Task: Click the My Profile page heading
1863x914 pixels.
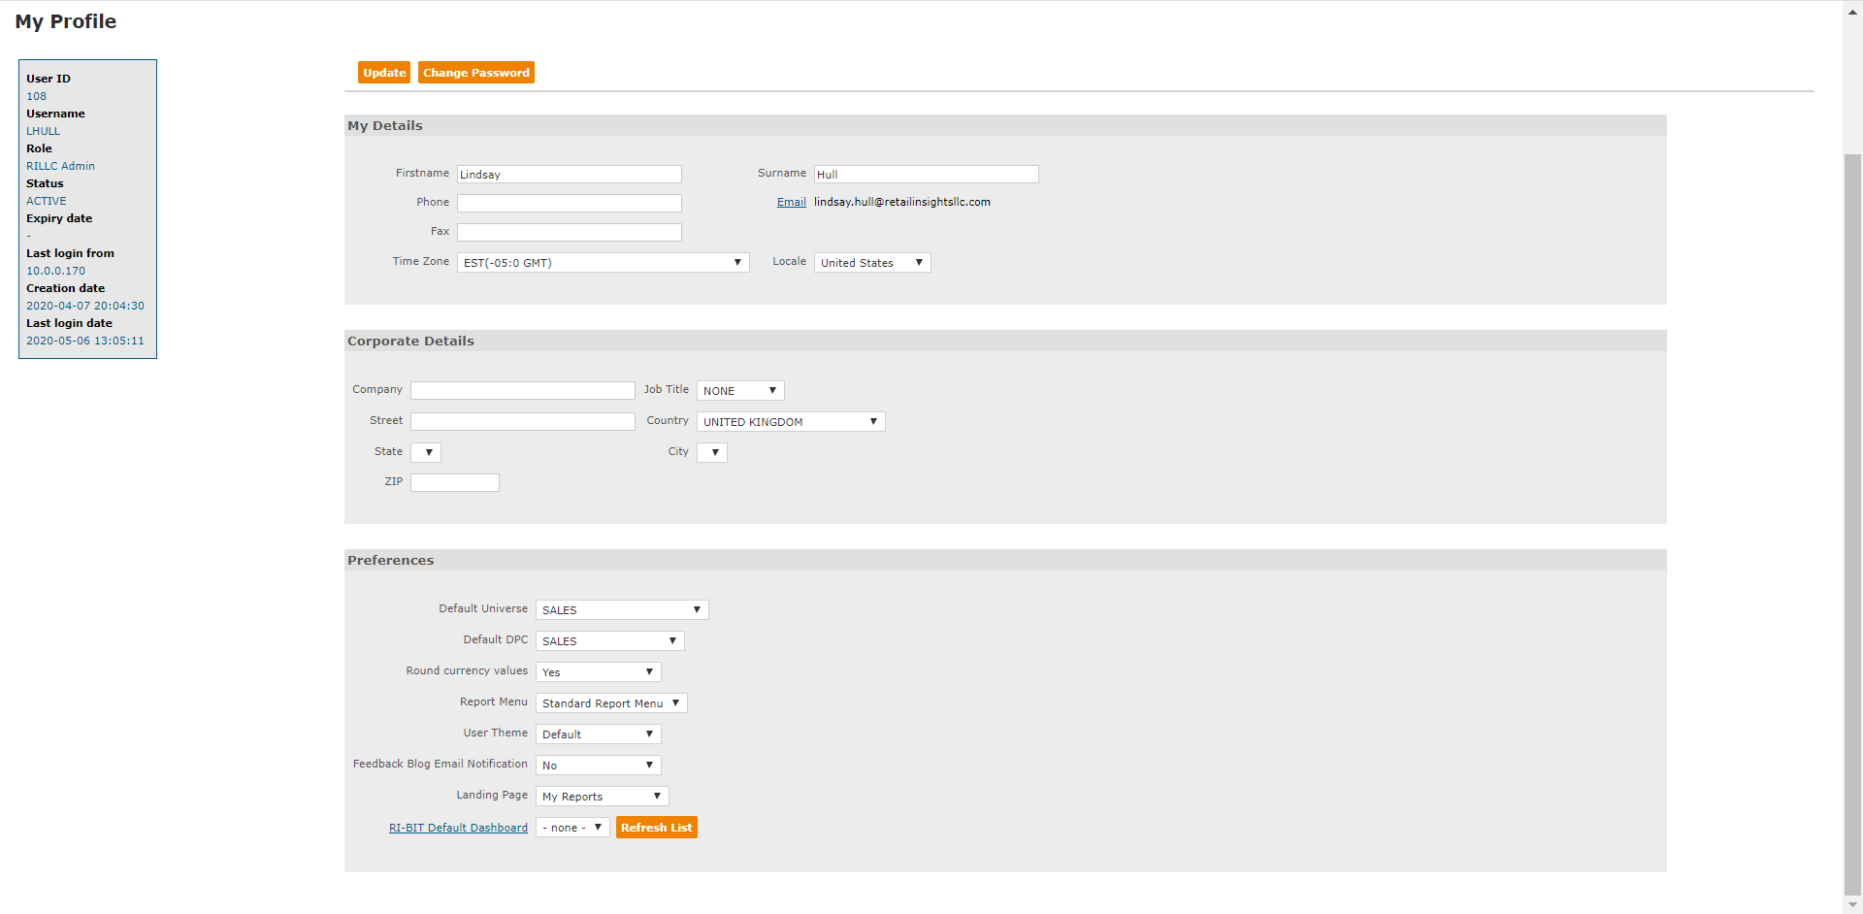Action: pyautogui.click(x=66, y=21)
